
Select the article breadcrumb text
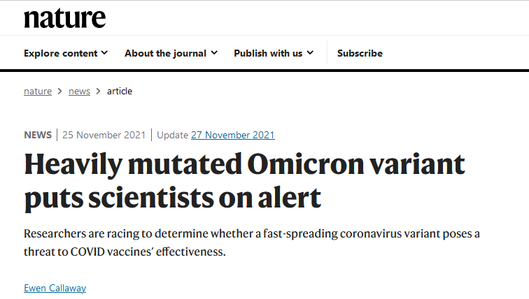(120, 92)
